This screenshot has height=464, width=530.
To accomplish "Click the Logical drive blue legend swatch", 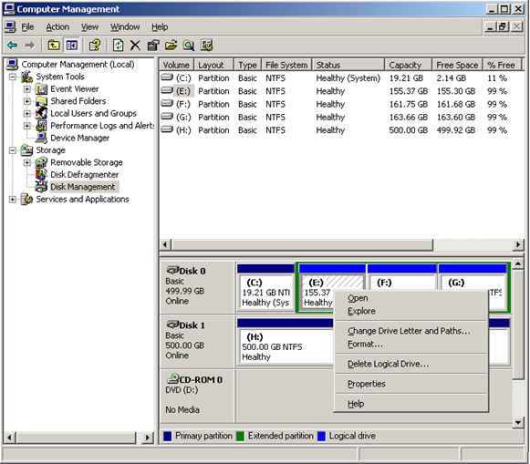I will point(321,437).
